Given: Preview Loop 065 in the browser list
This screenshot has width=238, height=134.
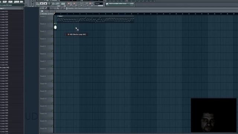Looking at the screenshot, I should click(x=4, y=129).
